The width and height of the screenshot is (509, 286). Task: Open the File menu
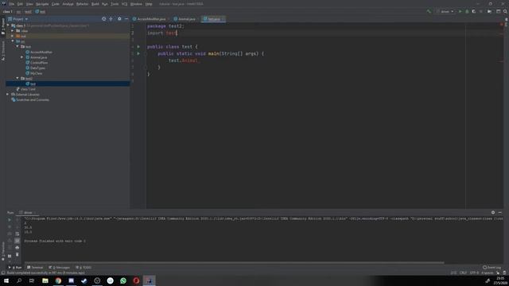(x=12, y=4)
